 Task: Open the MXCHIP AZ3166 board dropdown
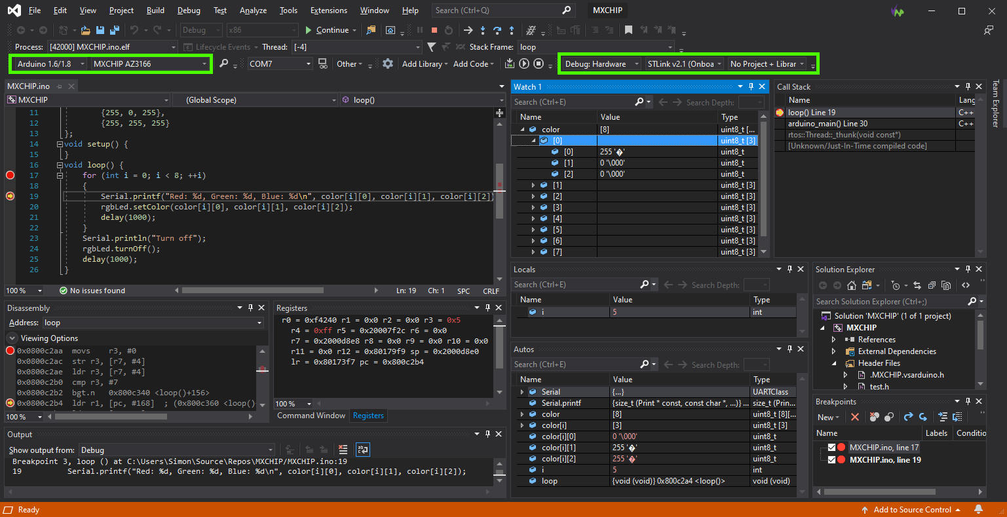point(150,63)
